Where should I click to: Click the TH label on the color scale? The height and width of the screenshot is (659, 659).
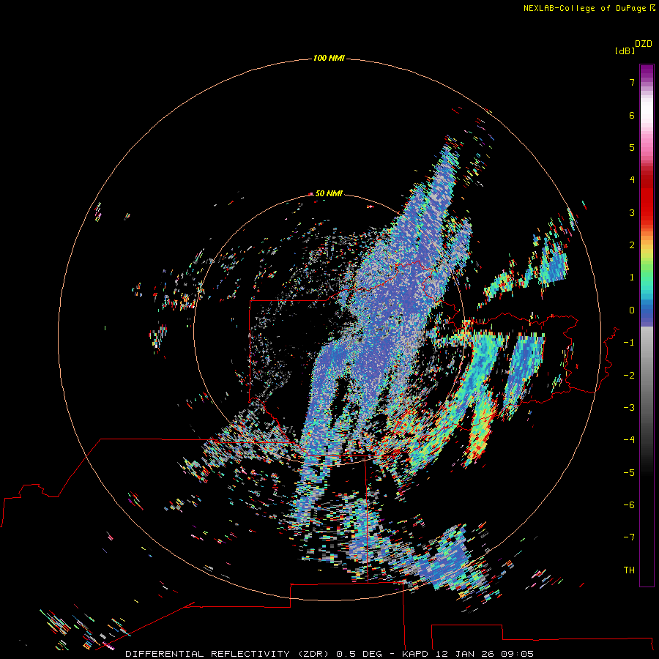click(x=629, y=570)
